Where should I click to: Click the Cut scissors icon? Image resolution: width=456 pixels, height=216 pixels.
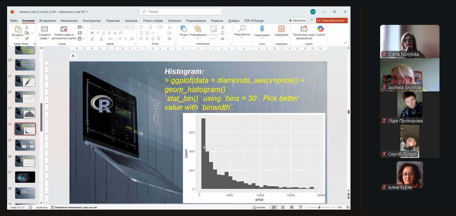(x=27, y=28)
